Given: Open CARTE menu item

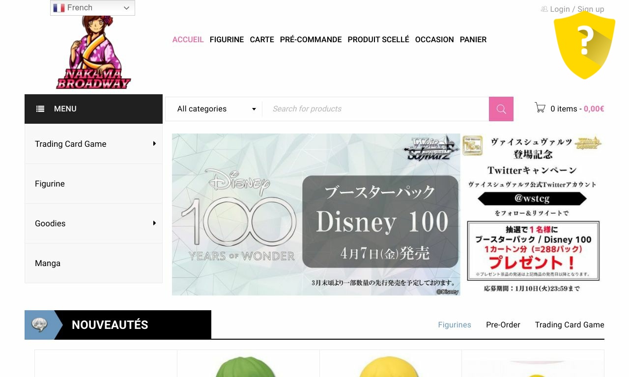Looking at the screenshot, I should tap(262, 40).
